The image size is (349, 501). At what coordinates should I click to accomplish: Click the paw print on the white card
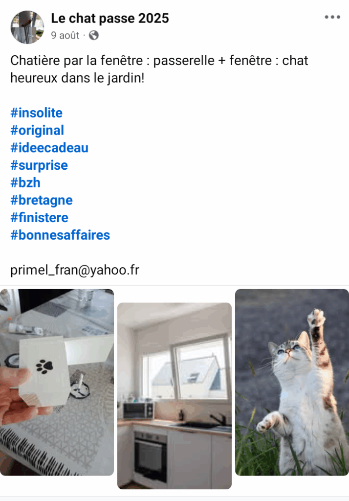click(44, 366)
